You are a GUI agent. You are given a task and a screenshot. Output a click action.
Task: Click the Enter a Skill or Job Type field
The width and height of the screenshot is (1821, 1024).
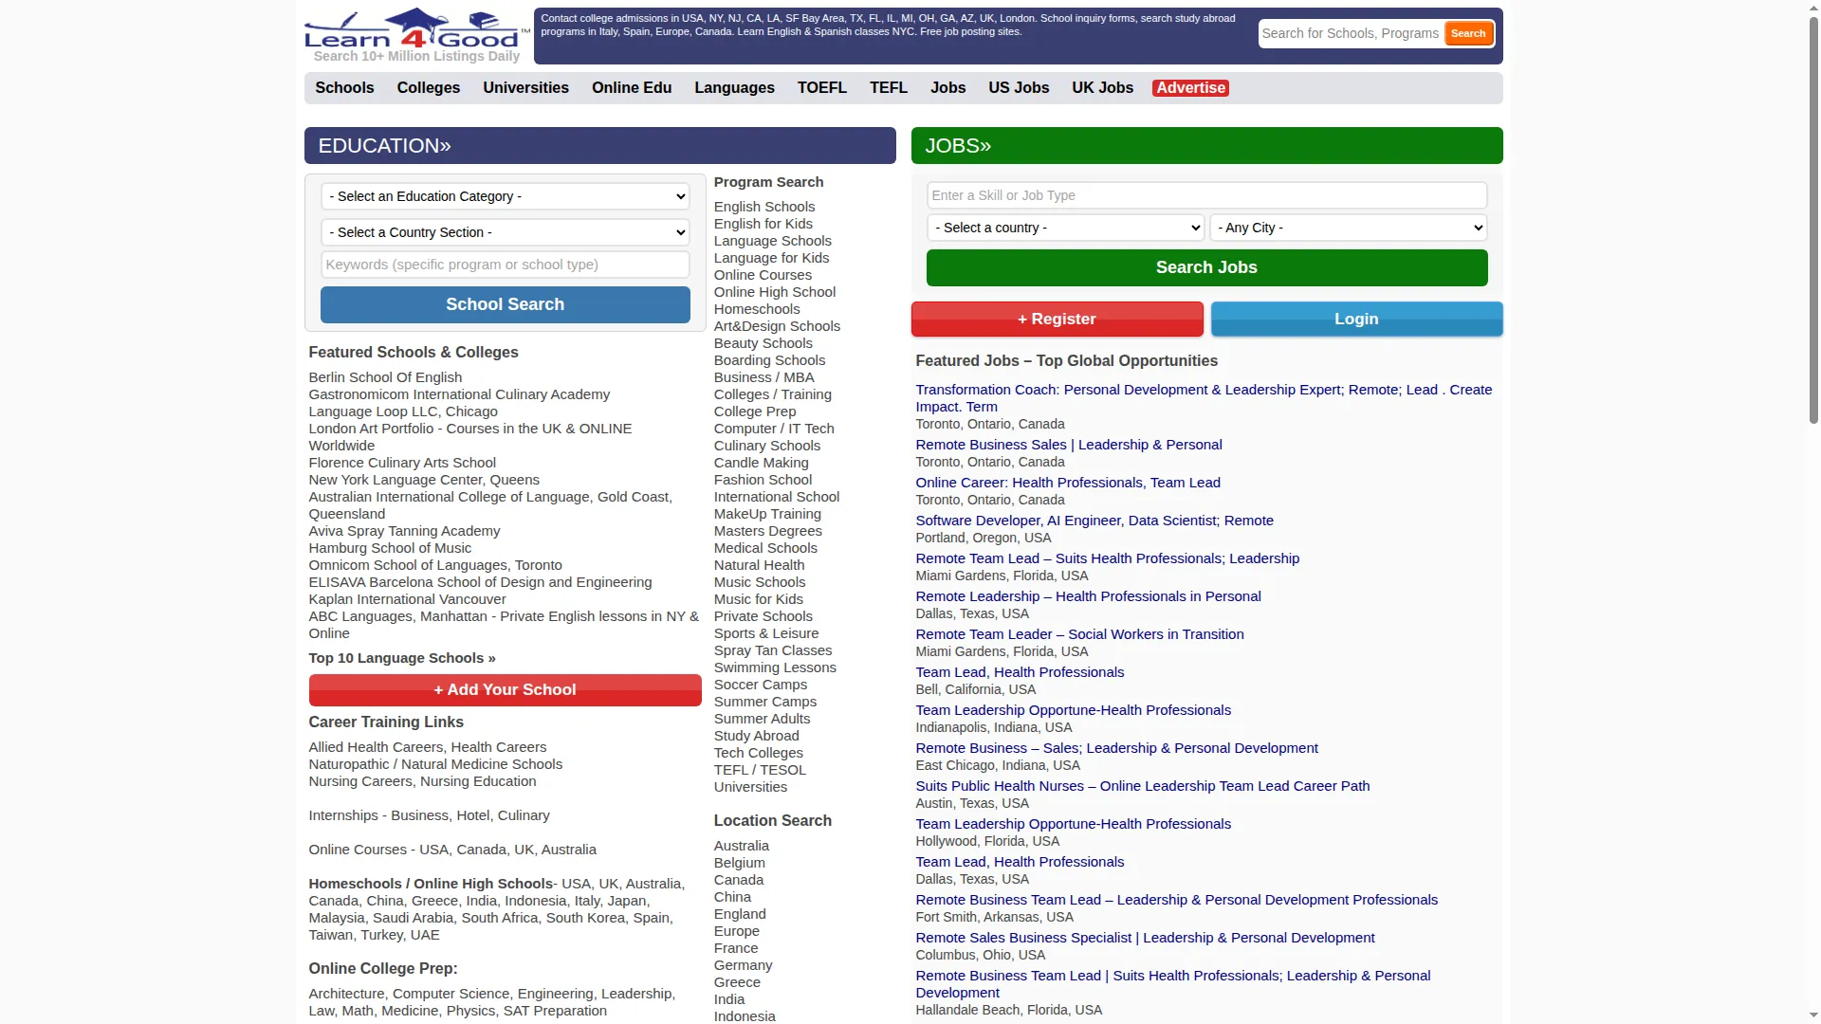coord(1206,195)
